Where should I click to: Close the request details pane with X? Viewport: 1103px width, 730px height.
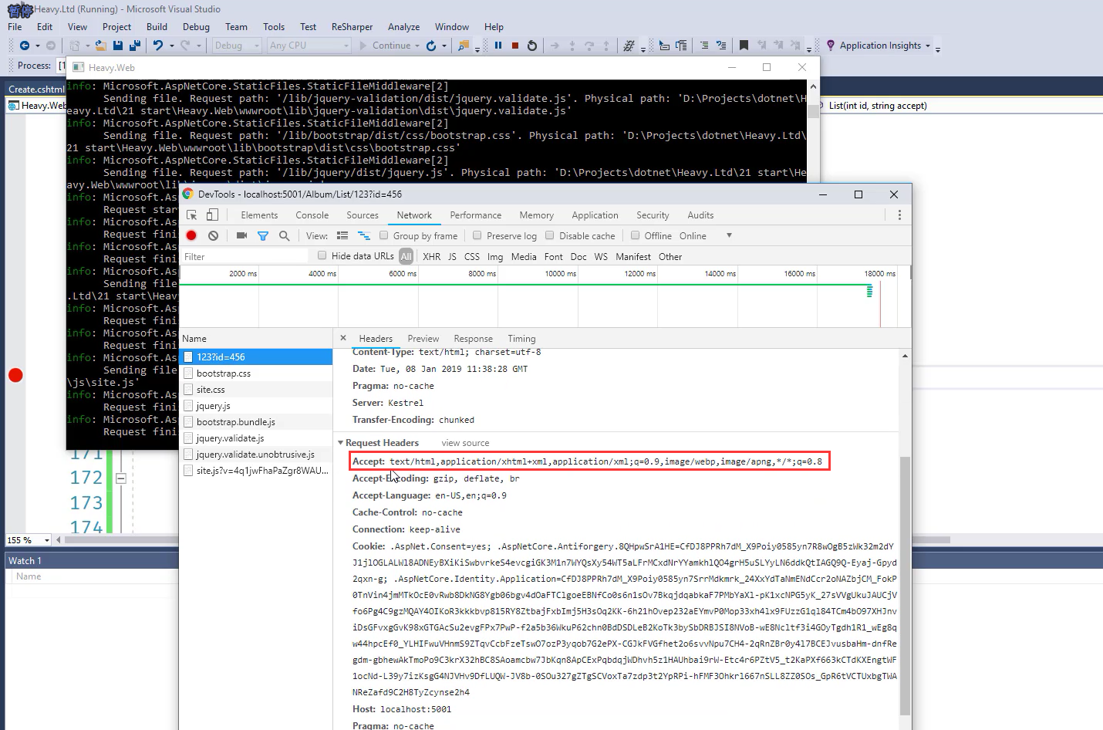pos(343,338)
